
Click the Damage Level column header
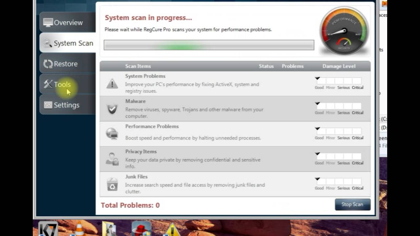point(339,66)
